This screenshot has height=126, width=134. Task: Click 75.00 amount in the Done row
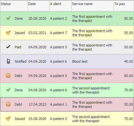(129, 90)
